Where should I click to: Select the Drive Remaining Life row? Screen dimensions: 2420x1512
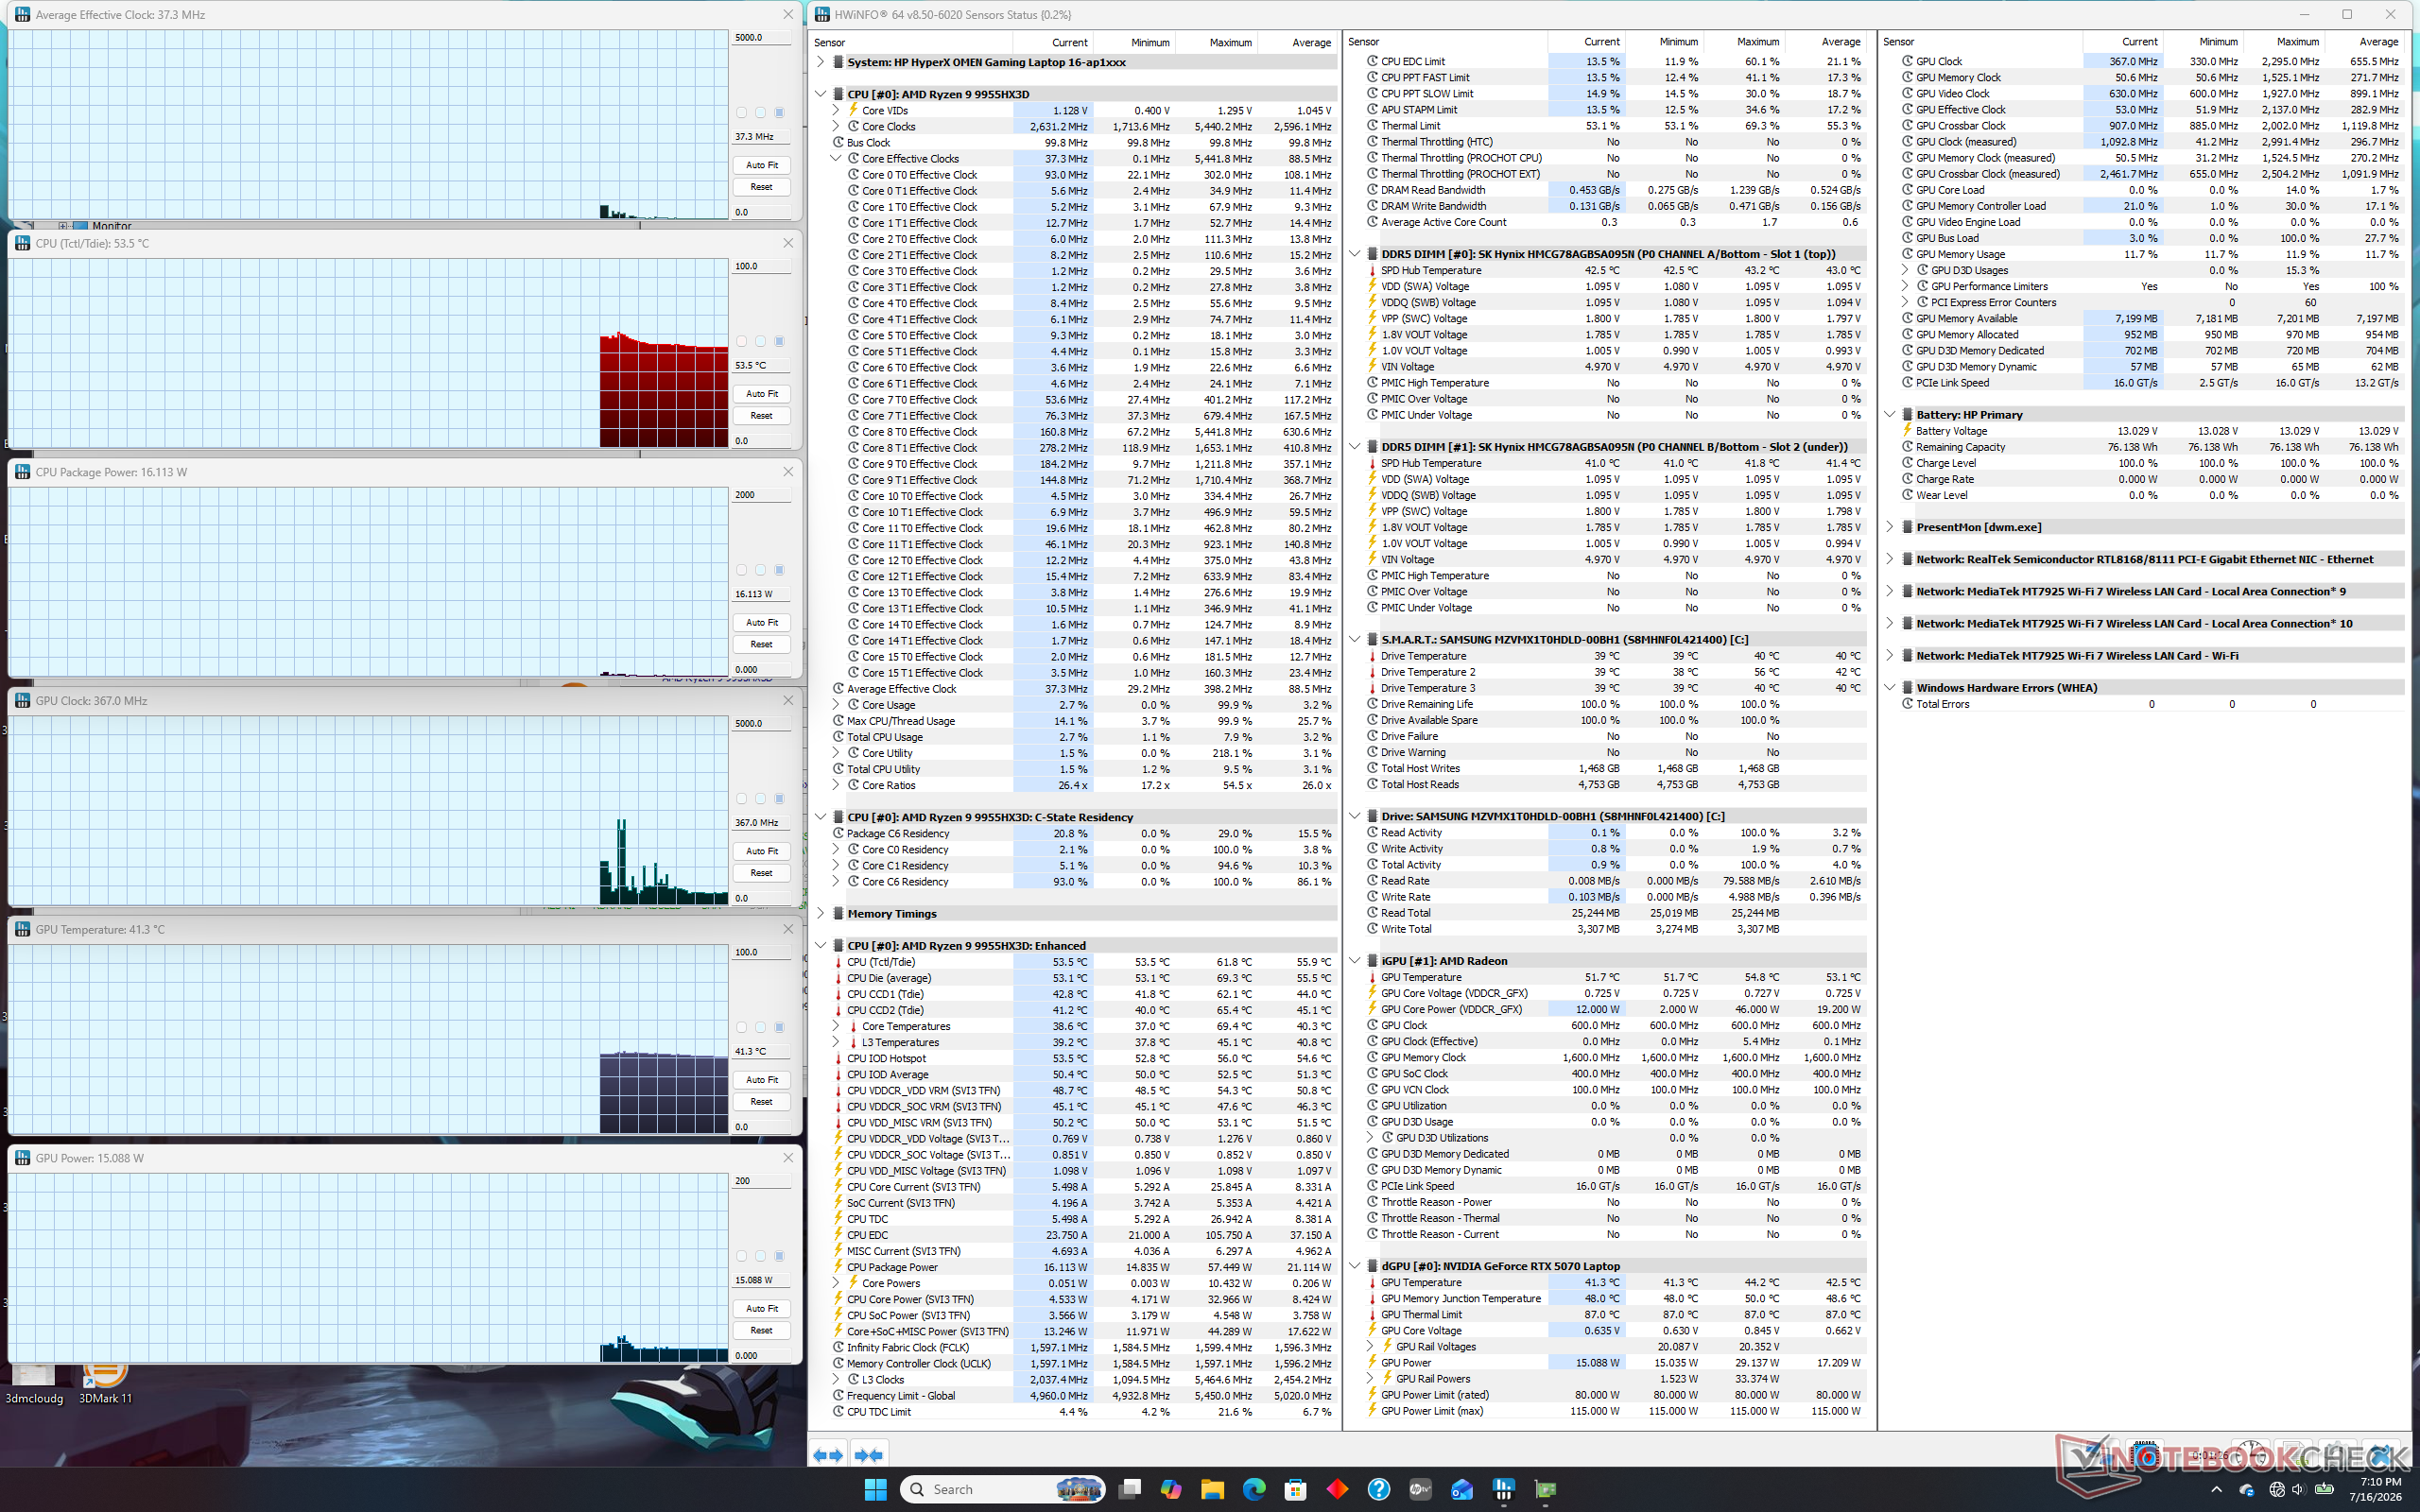pos(1617,704)
